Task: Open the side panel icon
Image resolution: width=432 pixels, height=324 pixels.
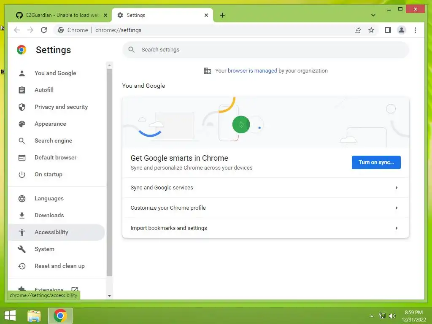Action: pyautogui.click(x=388, y=30)
